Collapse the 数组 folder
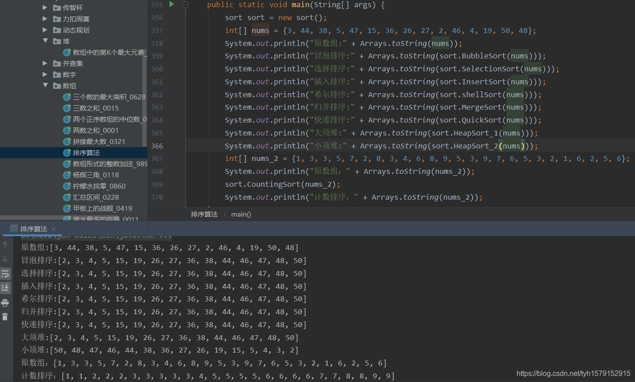The image size is (635, 382). tap(45, 86)
